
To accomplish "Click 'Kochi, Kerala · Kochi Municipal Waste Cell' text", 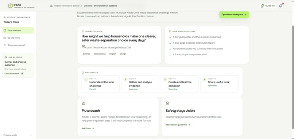I will (108, 48).
